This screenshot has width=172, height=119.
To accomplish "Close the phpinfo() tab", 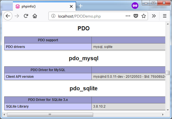I will pos(71,6).
